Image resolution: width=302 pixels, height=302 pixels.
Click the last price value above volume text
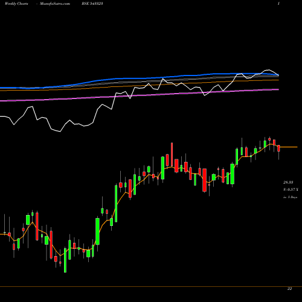(x=288, y=182)
